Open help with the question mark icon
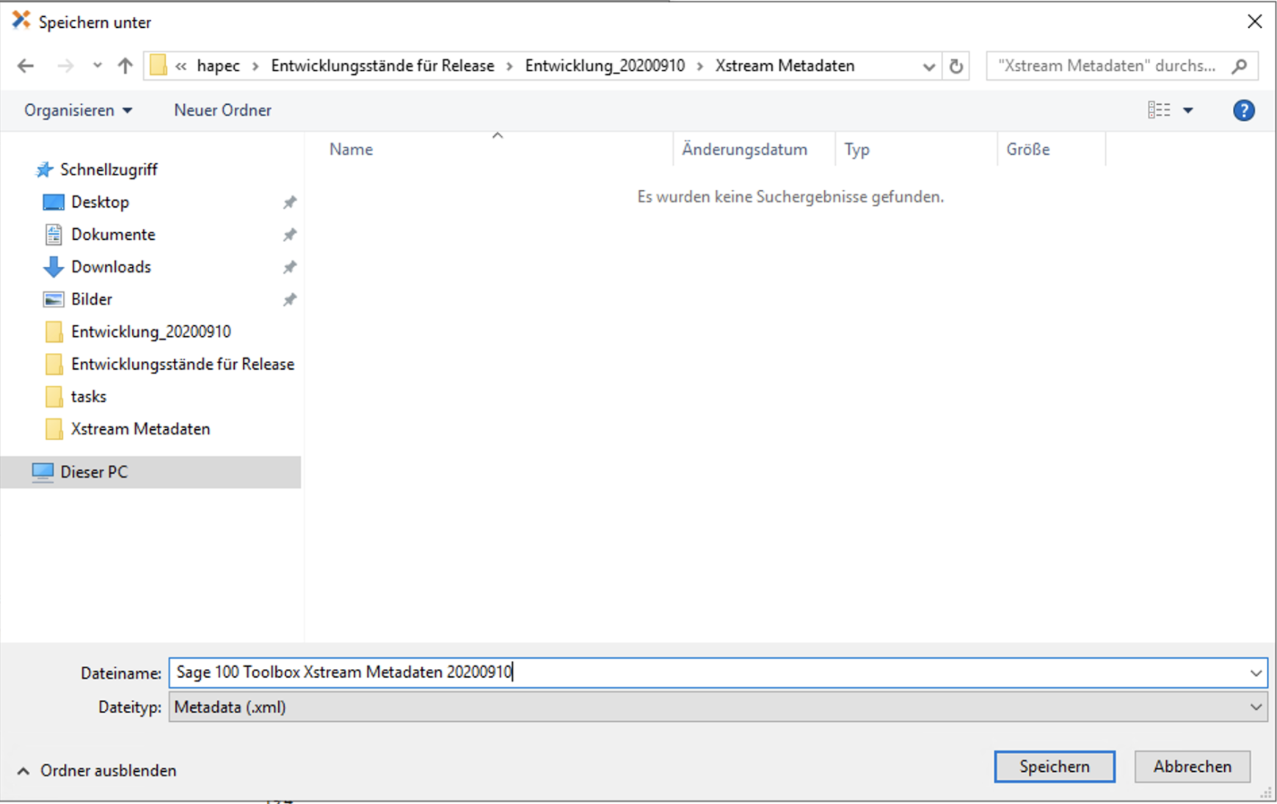Screen dimensions: 1277x804 (1243, 111)
